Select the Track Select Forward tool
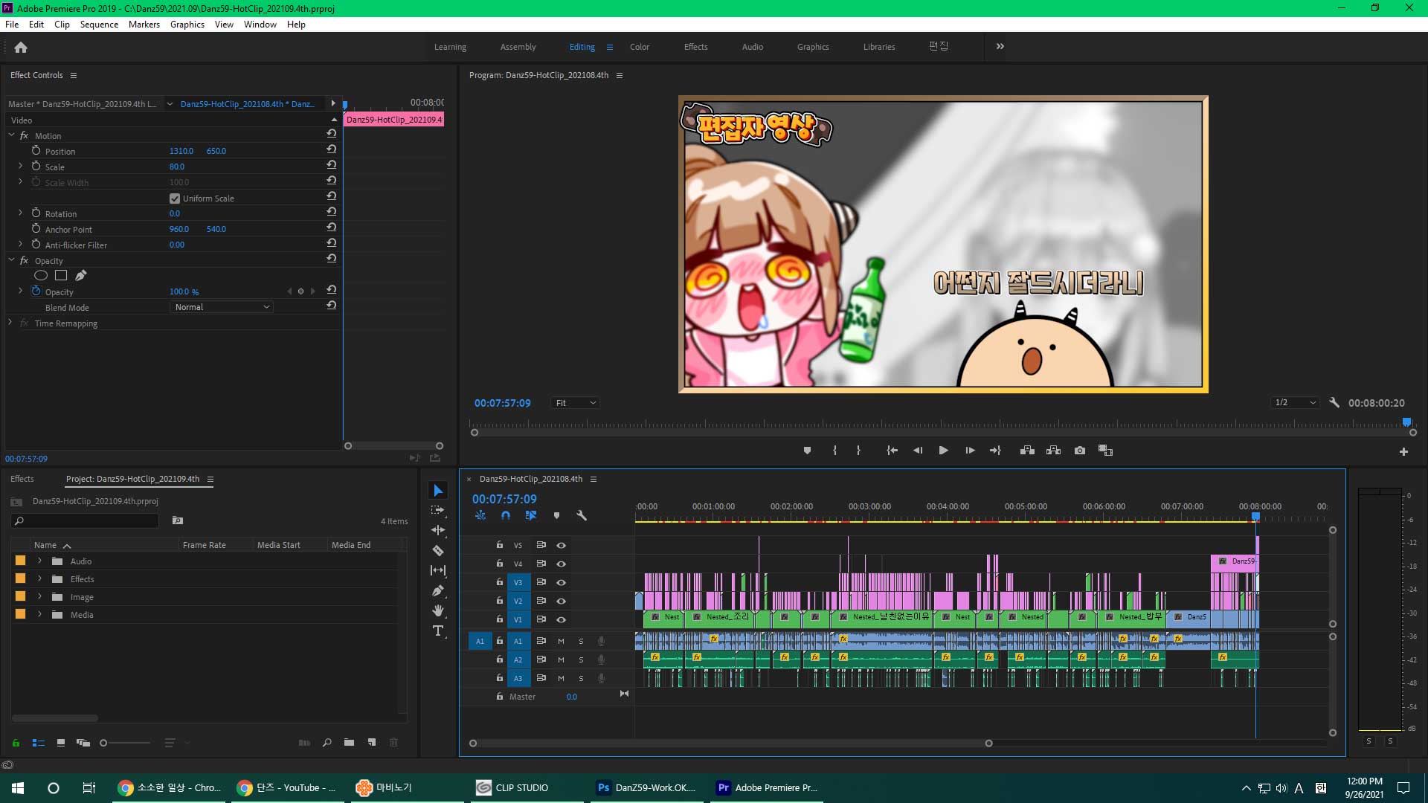This screenshot has height=803, width=1428. point(438,510)
